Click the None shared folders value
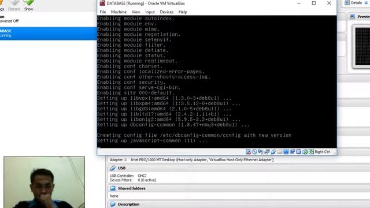 coord(114,196)
